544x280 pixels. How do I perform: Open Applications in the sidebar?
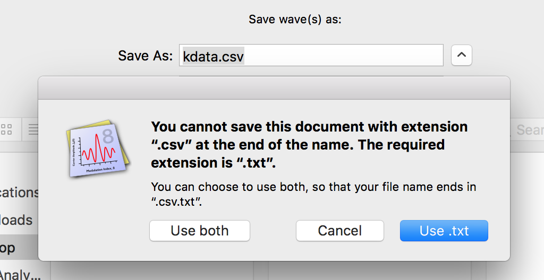(19, 192)
